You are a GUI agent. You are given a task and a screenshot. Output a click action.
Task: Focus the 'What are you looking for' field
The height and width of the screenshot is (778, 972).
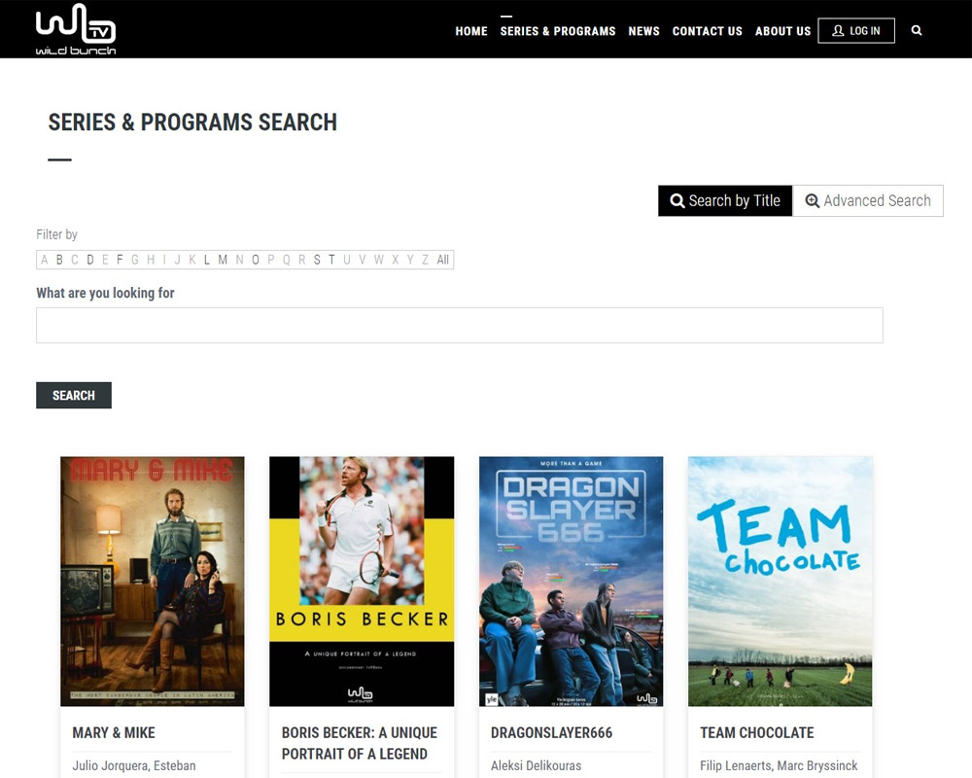(x=460, y=325)
